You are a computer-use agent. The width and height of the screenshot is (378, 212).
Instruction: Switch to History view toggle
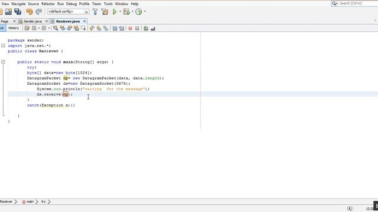click(14, 28)
